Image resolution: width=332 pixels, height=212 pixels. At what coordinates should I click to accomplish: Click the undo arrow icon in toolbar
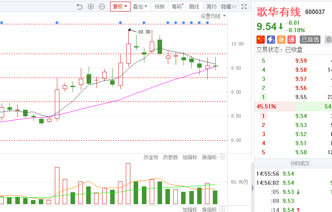(80, 7)
